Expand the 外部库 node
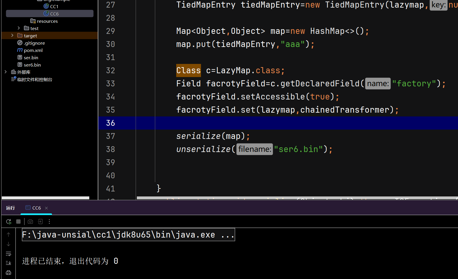 coord(6,72)
